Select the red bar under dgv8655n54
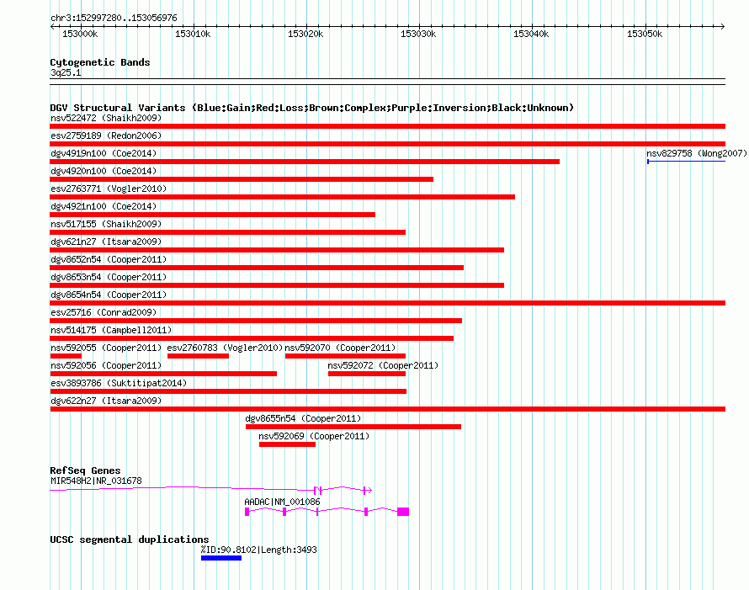749x590 pixels. (353, 427)
